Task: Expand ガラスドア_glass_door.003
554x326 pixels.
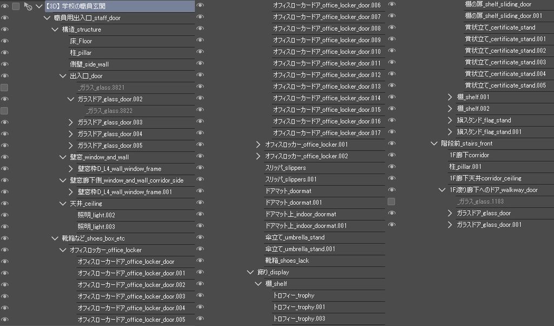Action: [71, 122]
